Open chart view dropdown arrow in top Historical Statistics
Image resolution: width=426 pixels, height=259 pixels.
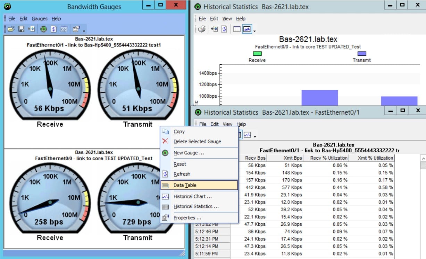coord(254,31)
